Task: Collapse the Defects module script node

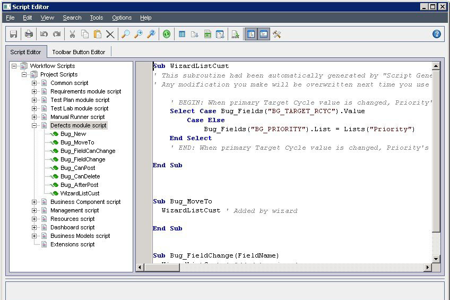Action: click(34, 125)
